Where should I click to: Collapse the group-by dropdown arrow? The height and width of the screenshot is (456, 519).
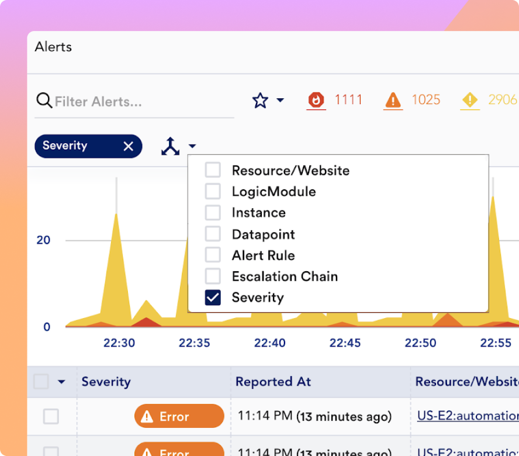point(192,146)
